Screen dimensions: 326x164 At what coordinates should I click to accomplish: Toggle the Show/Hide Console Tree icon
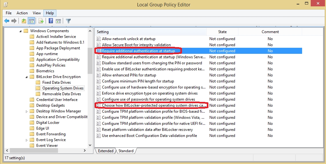point(32,21)
